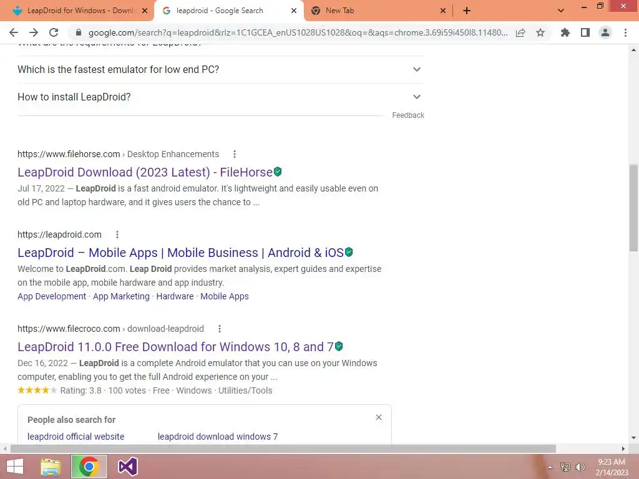Viewport: 639px width, 479px height.
Task: Click the page scroll up arrow
Action: pos(633,50)
